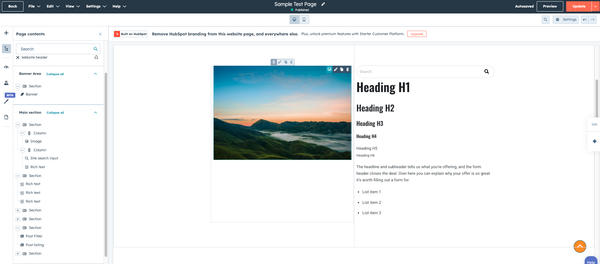
Task: Click the plus Add icon in left sidebar
Action: point(6,33)
